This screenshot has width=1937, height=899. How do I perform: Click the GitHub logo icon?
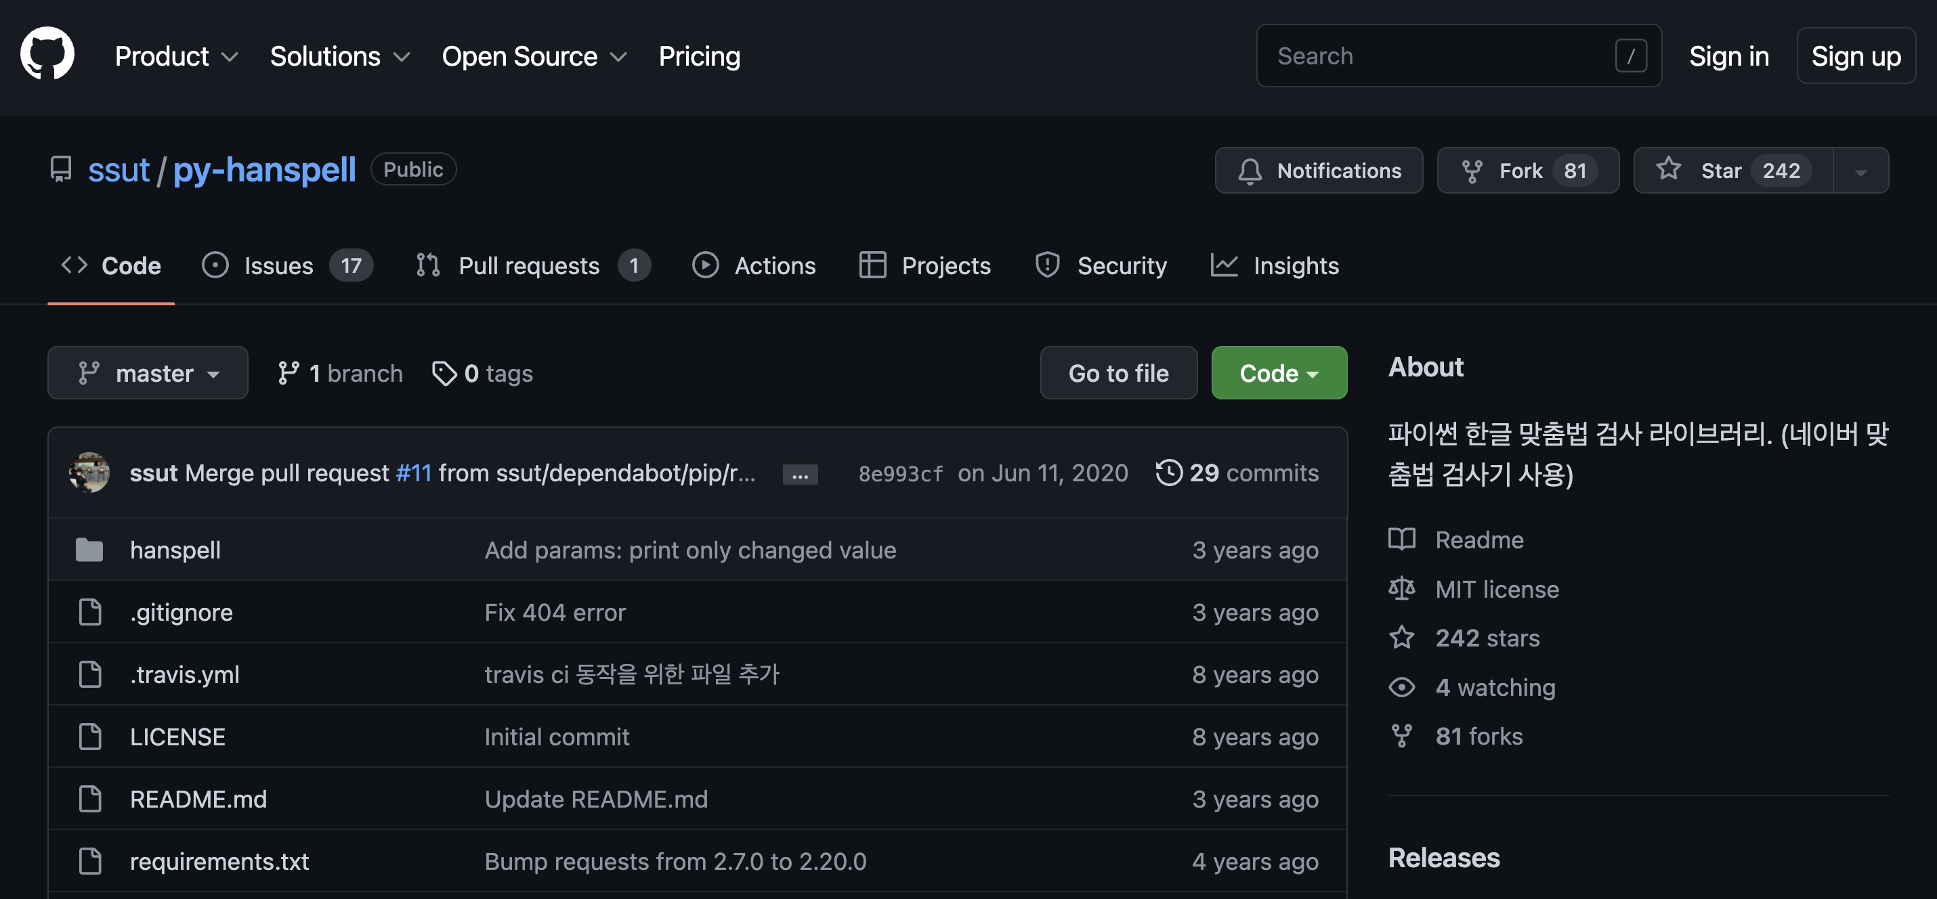(x=47, y=54)
